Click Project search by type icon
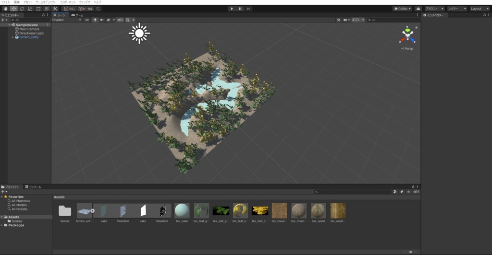 [395, 192]
